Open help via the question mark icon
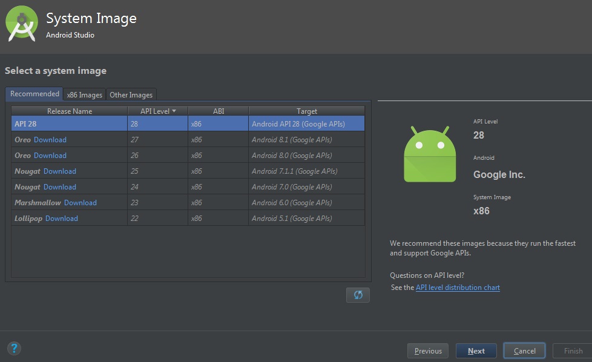Viewport: 592px width, 362px height. coord(14,348)
